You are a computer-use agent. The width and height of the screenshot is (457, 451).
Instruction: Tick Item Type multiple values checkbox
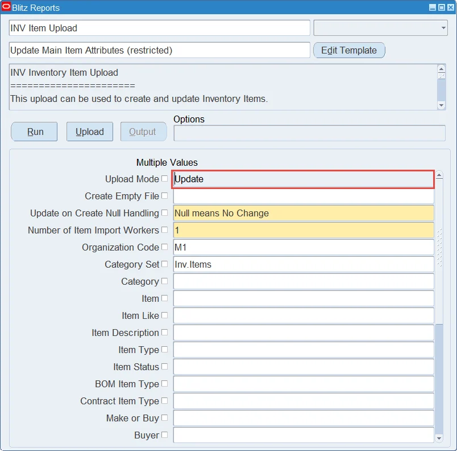(x=165, y=349)
